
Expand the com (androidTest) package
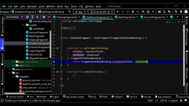coord(13,62)
